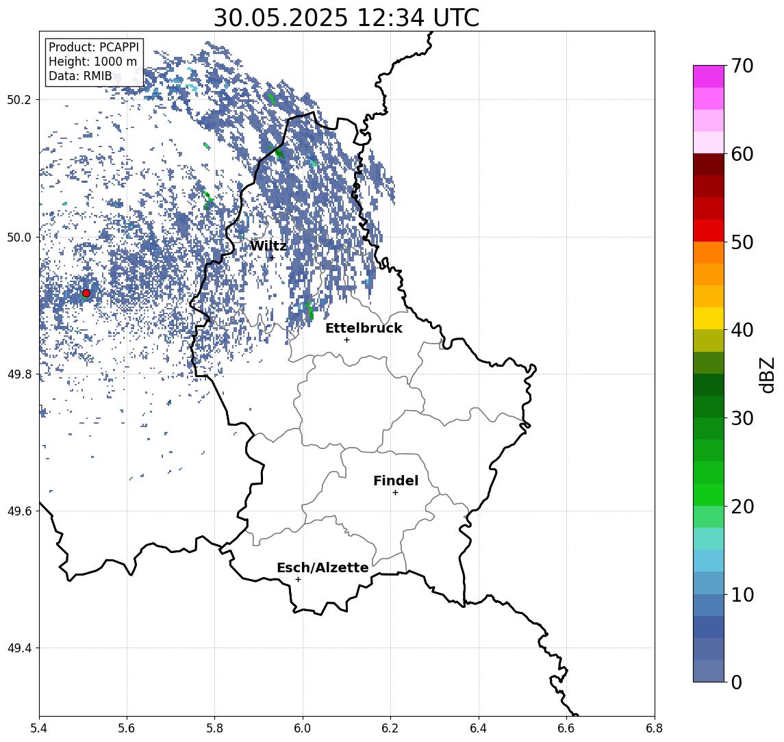Click the Ettelbruck city label
Viewport: 784px width, 742px height.
pyautogui.click(x=364, y=328)
